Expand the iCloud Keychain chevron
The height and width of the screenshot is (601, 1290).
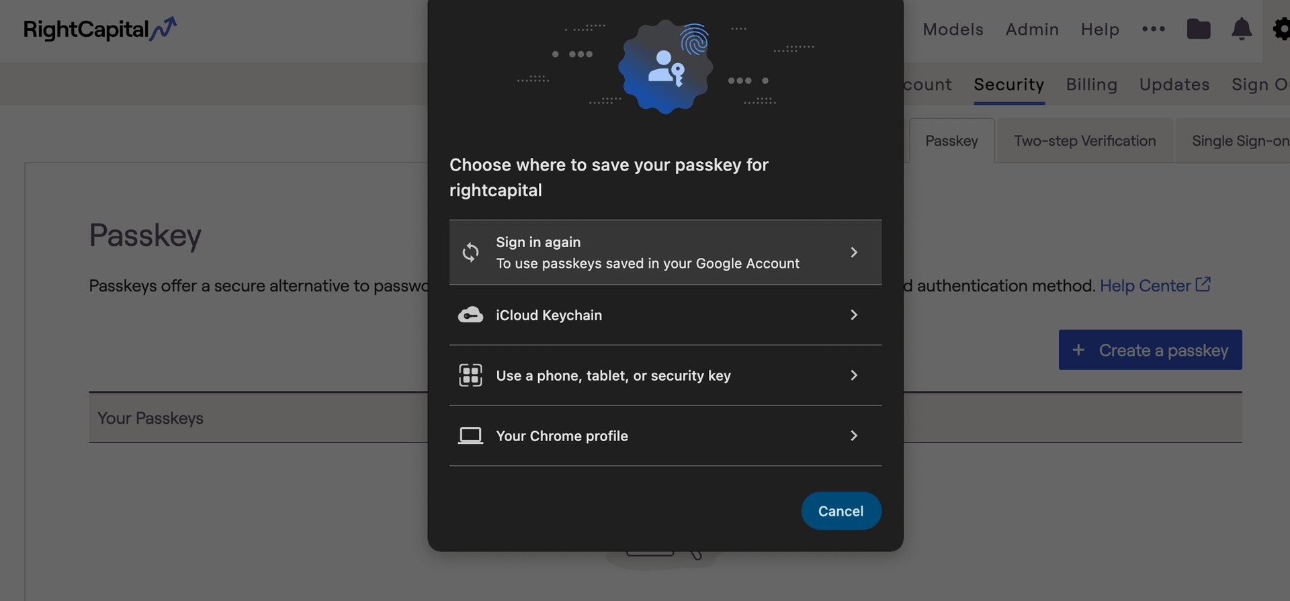854,315
